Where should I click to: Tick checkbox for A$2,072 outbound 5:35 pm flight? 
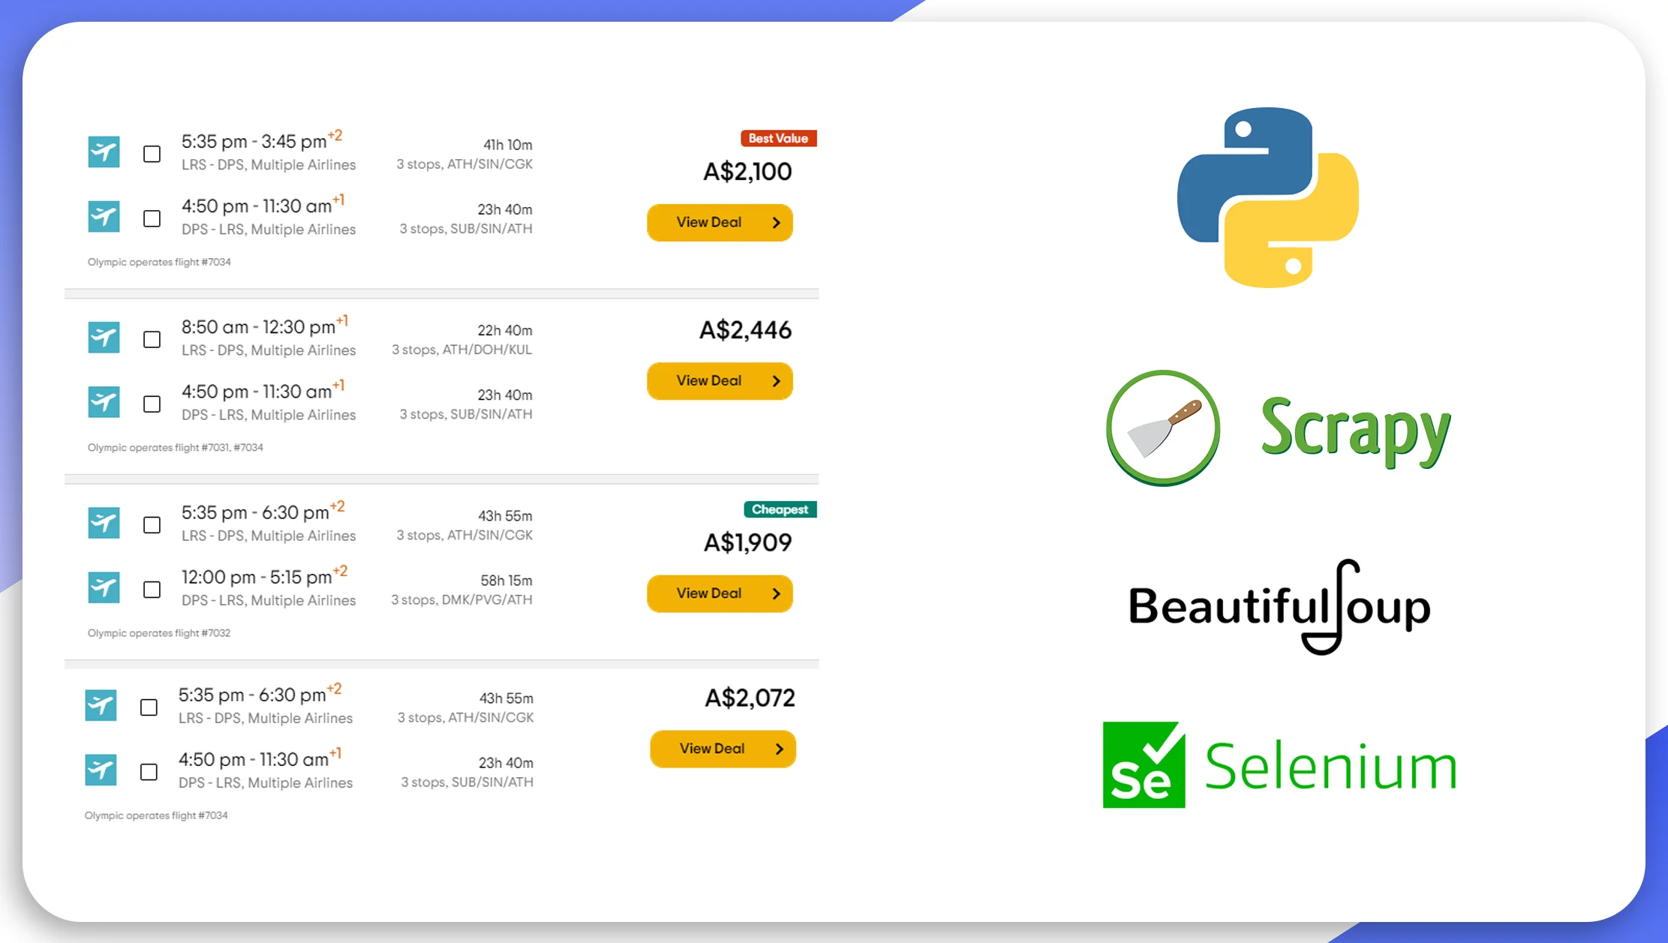pos(149,707)
